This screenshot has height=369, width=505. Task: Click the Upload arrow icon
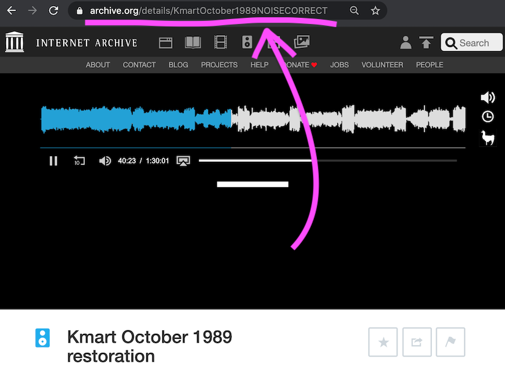pyautogui.click(x=426, y=42)
